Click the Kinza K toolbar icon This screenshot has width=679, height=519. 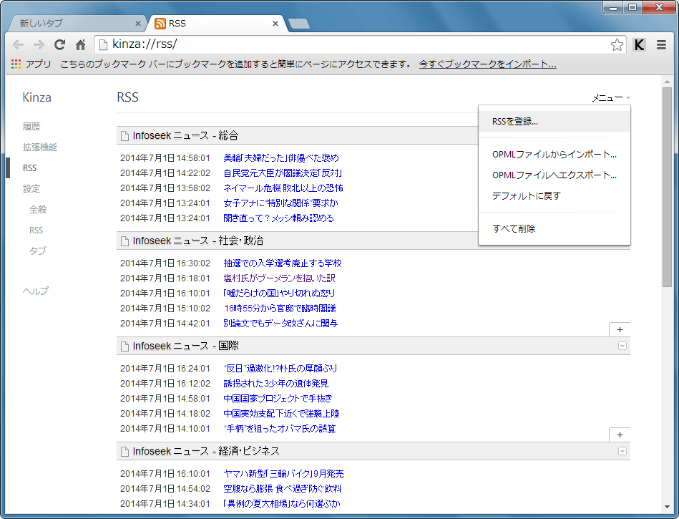pyautogui.click(x=639, y=44)
